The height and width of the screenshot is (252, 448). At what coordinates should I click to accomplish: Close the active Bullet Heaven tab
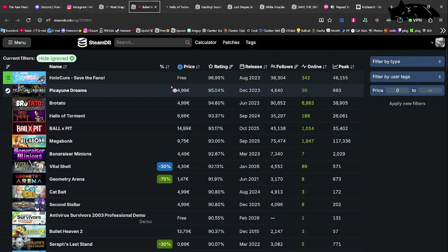coord(155,7)
